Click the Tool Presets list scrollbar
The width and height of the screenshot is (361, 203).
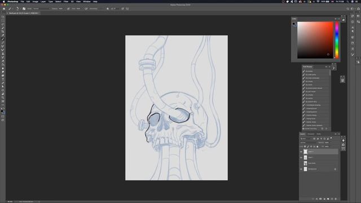click(330, 73)
